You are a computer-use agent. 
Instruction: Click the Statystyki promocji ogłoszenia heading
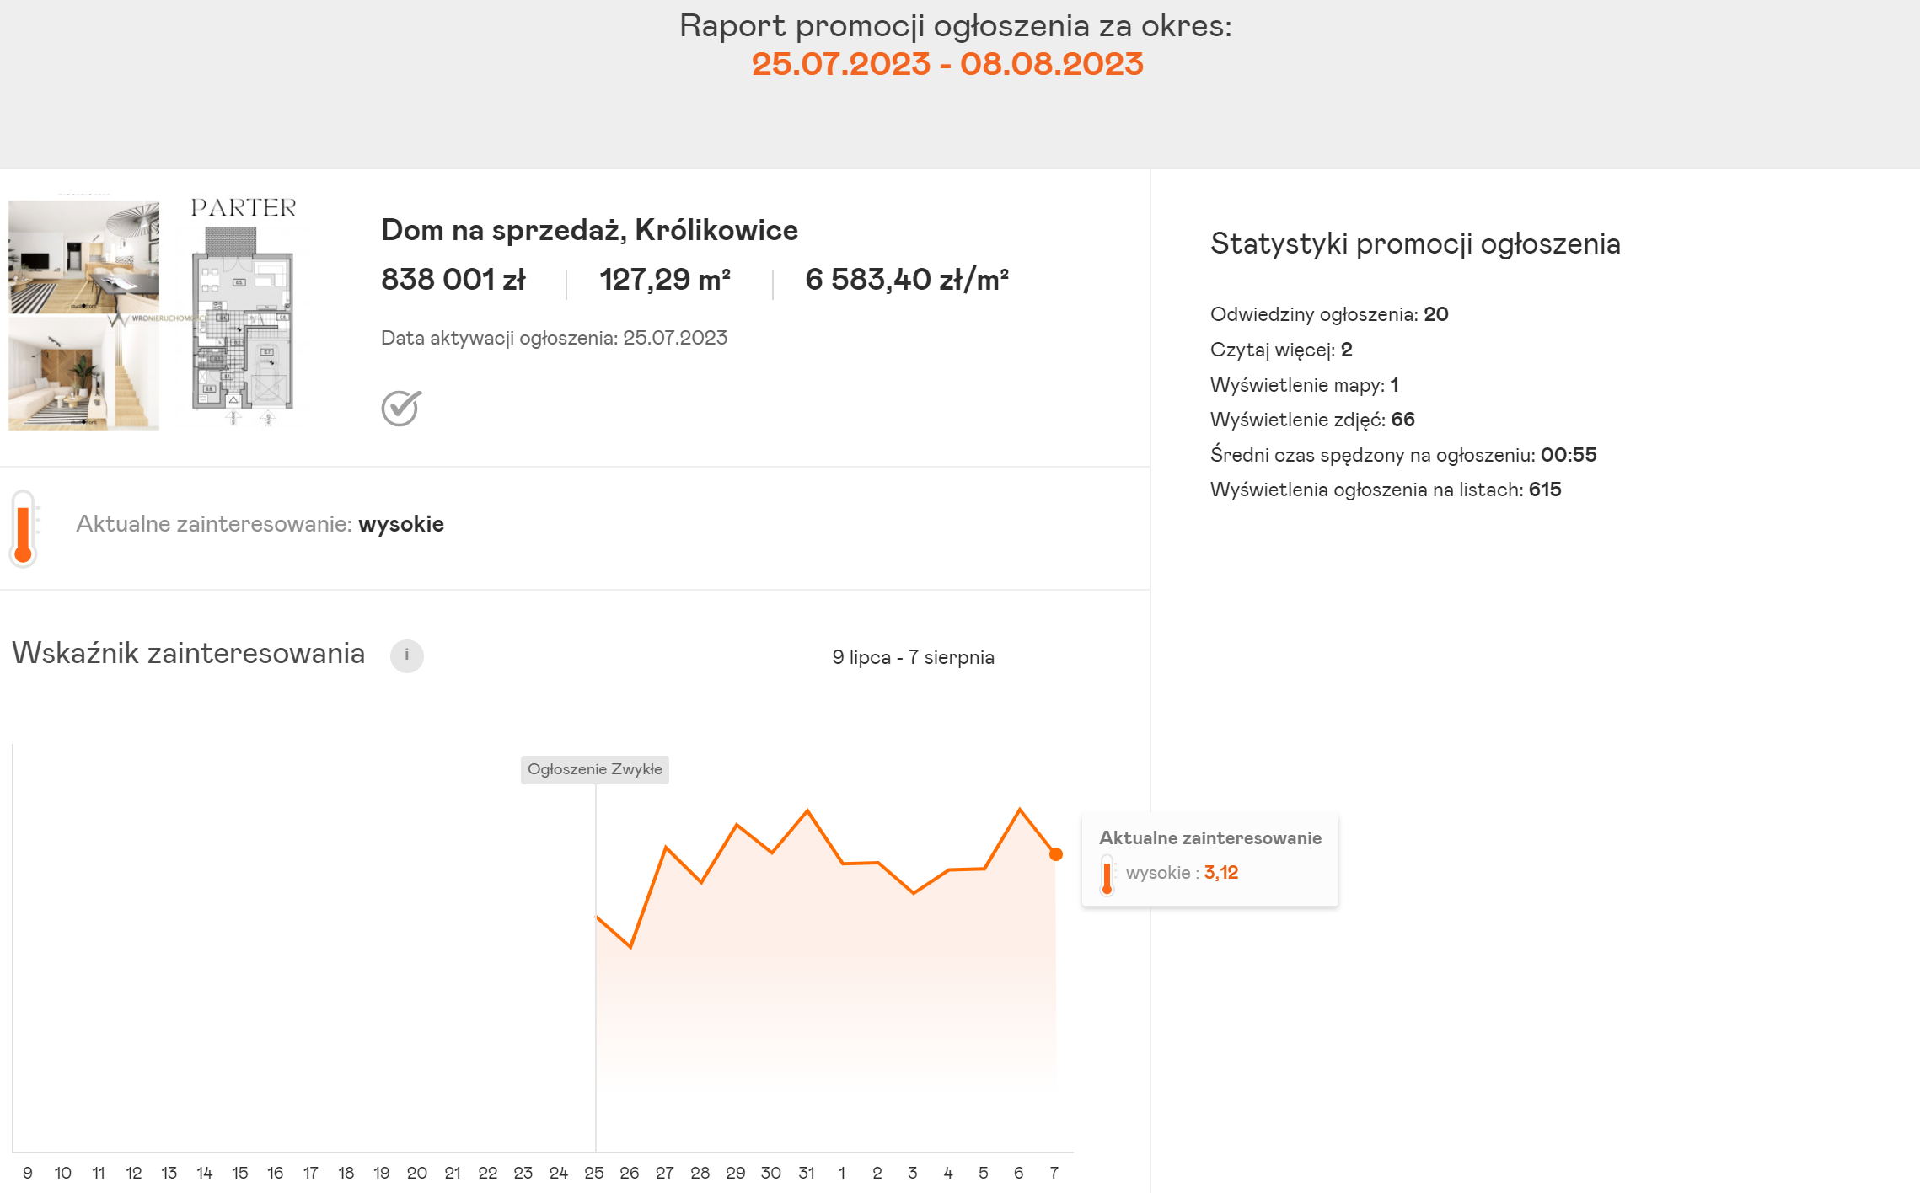pyautogui.click(x=1415, y=244)
